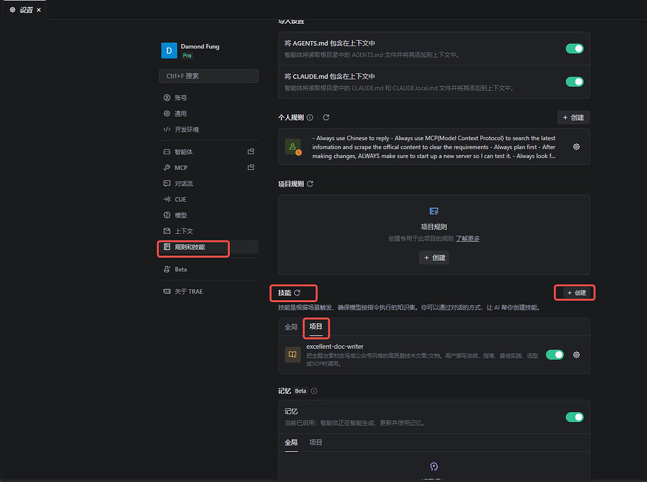647x482 pixels.
Task: Open the Beta section
Action: [209, 269]
